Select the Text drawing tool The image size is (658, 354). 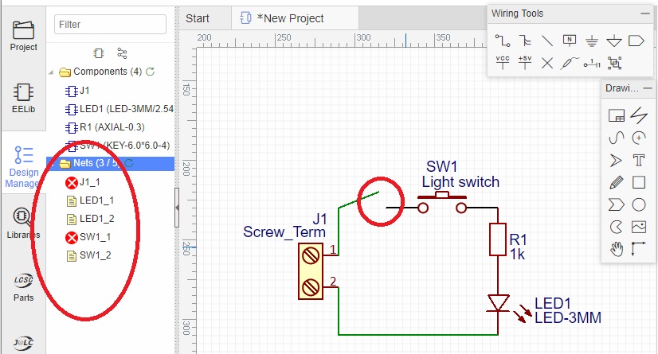pos(638,160)
